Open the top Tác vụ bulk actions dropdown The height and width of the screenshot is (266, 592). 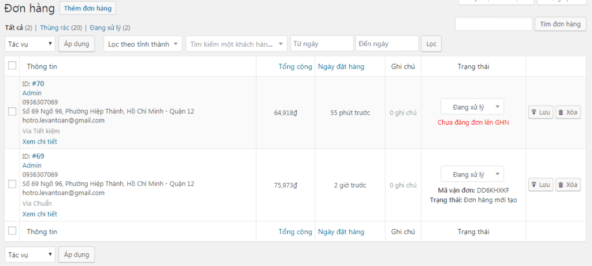pos(30,44)
